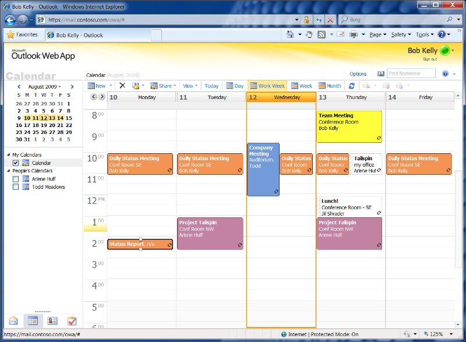The image size is (466, 342).
Task: Select the Bob Kelly - Outlook tab
Action: [98, 35]
